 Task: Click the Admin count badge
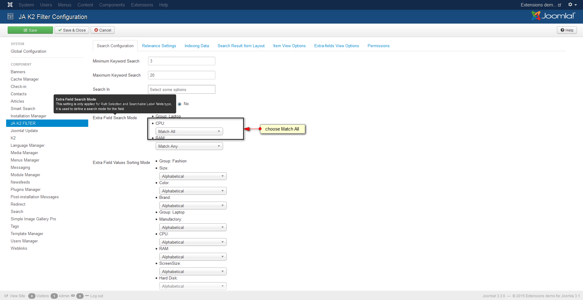[54, 296]
